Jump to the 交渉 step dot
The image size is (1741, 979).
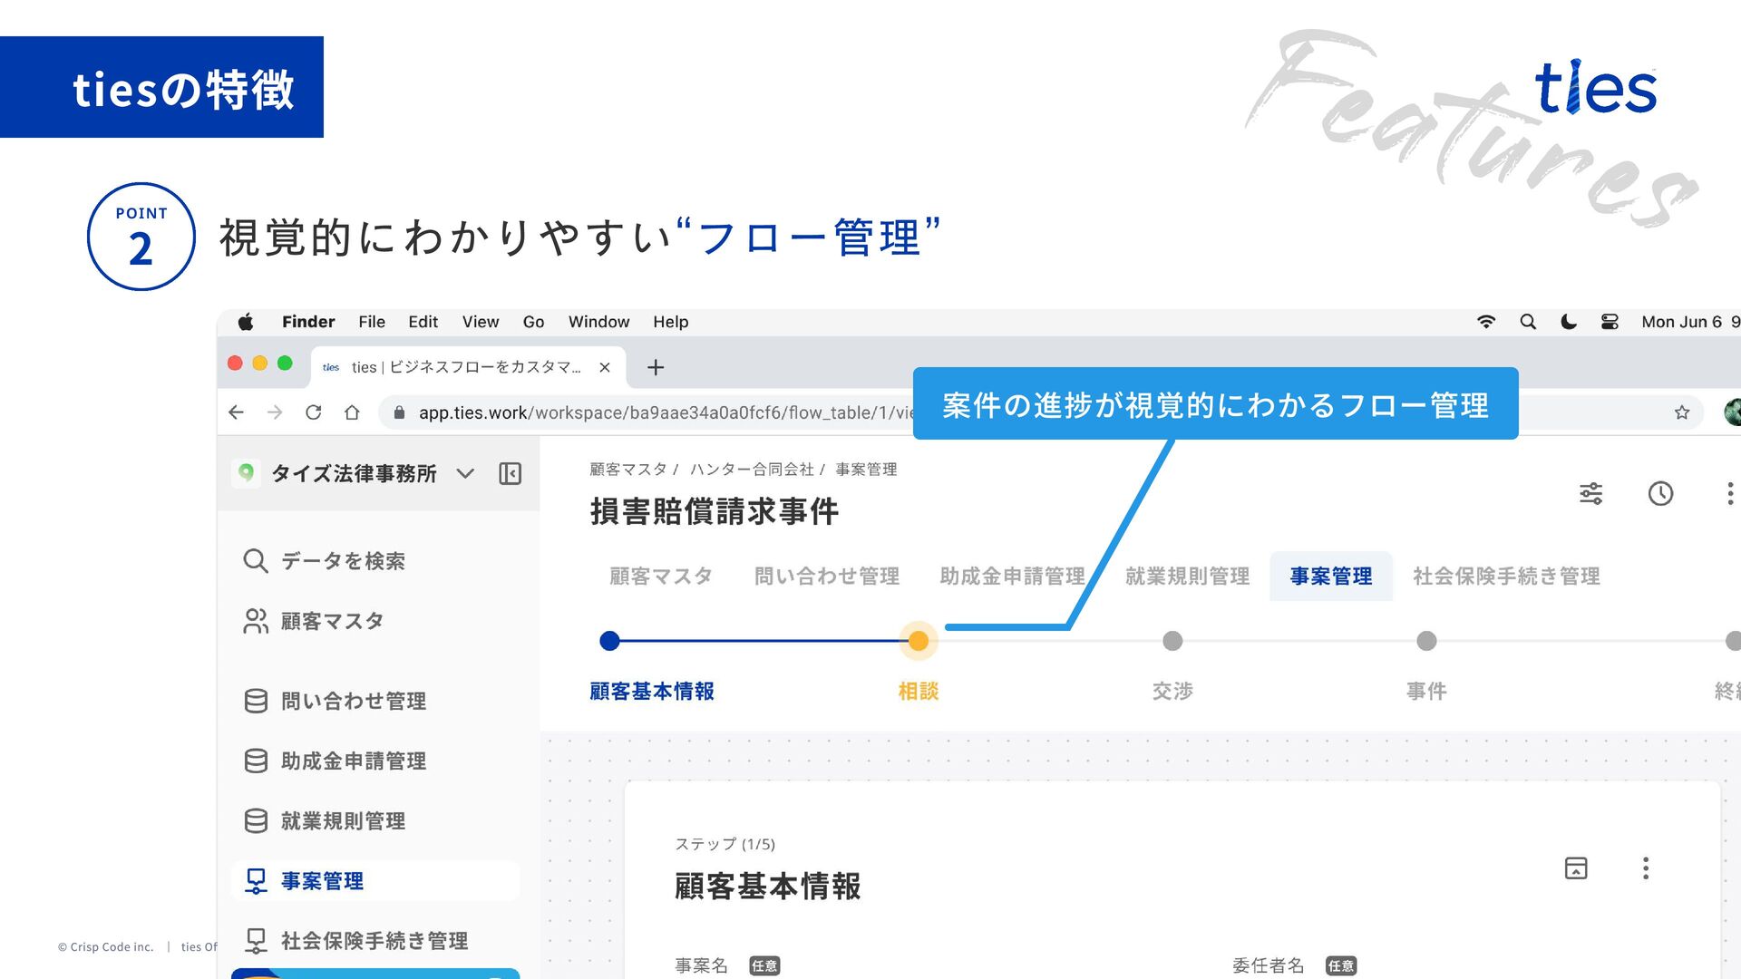pyautogui.click(x=1172, y=641)
